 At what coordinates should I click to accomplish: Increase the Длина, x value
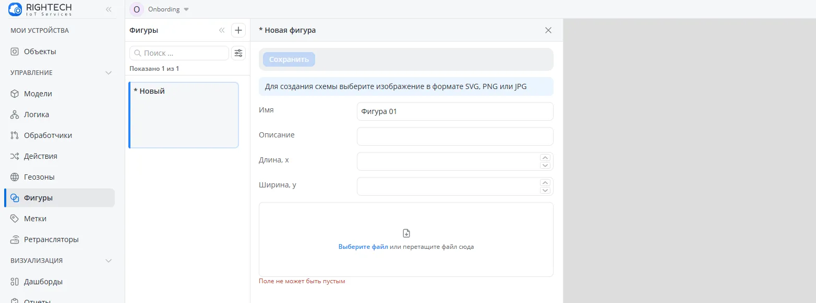(x=546, y=158)
